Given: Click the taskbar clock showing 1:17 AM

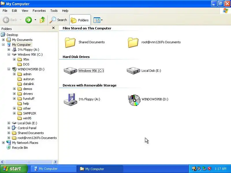Looking at the screenshot, I should pyautogui.click(x=220, y=169).
